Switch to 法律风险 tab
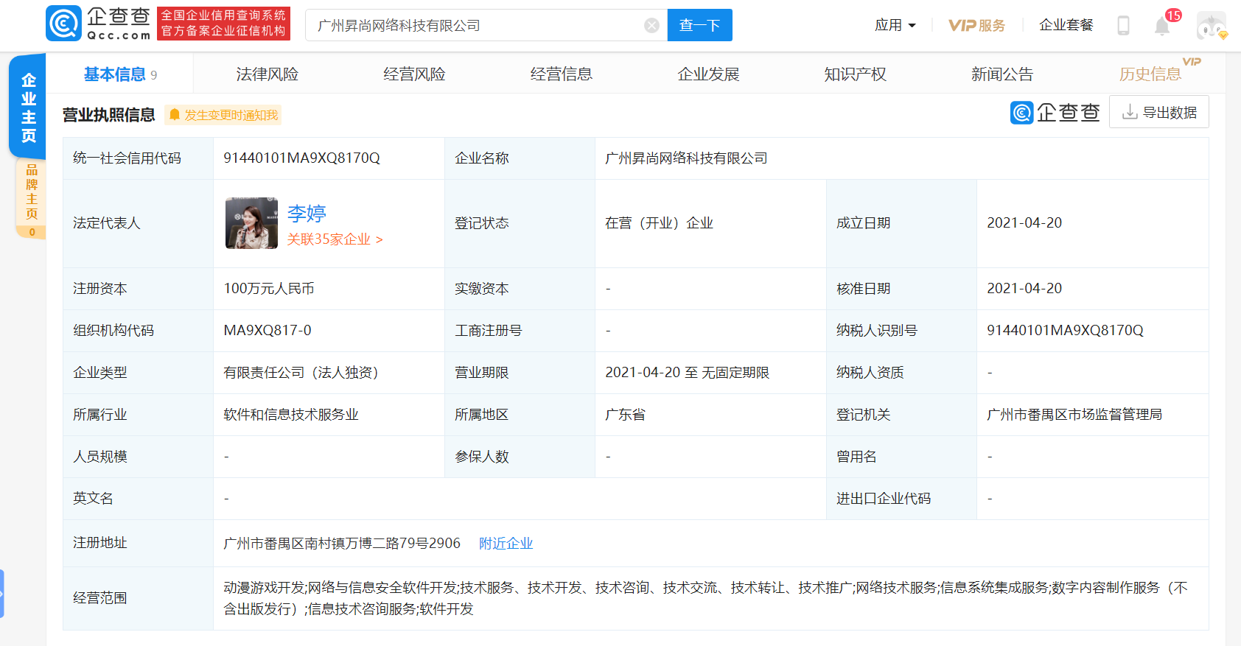1241x646 pixels. click(x=267, y=74)
